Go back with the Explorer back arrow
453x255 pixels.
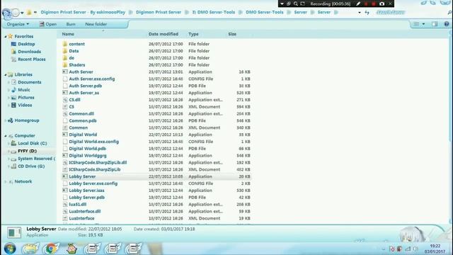(x=6, y=13)
